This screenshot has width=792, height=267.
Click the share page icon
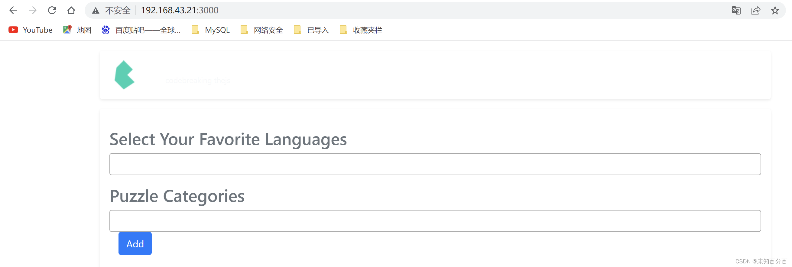(x=755, y=11)
